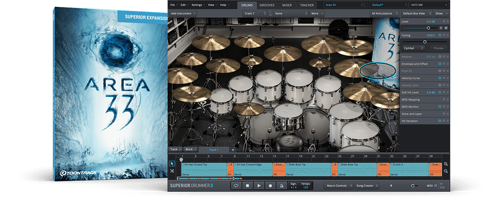504x205 pixels.
Task: Disable the Velocity Curve power toggle
Action: pyautogui.click(x=440, y=78)
